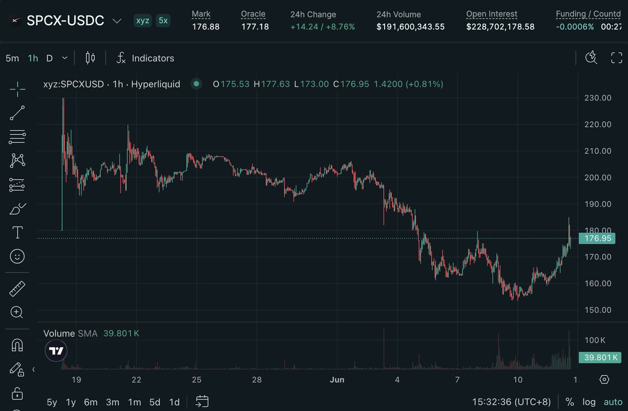
Task: Open chart settings gear icon
Action: pyautogui.click(x=604, y=380)
